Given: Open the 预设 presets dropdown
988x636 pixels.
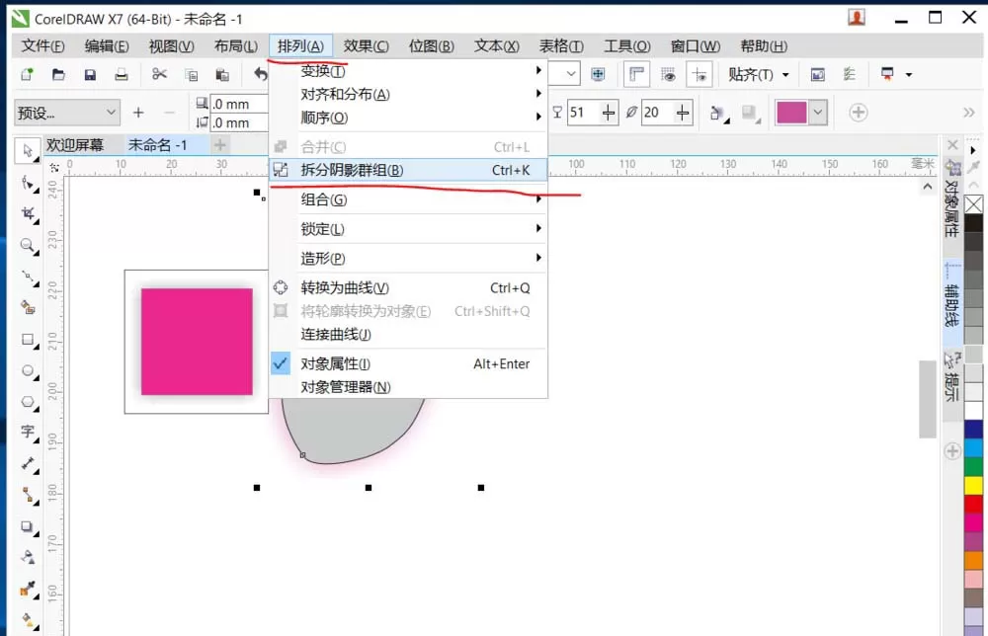Looking at the screenshot, I should 66,113.
